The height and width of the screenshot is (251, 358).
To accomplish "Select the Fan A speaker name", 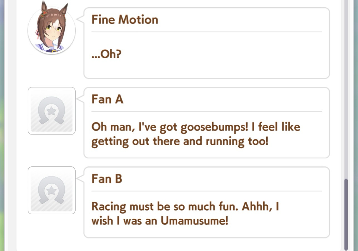I will point(107,99).
